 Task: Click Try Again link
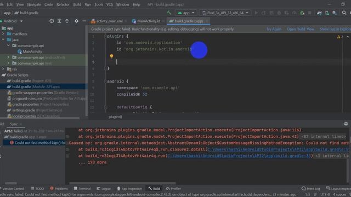[x=274, y=29]
